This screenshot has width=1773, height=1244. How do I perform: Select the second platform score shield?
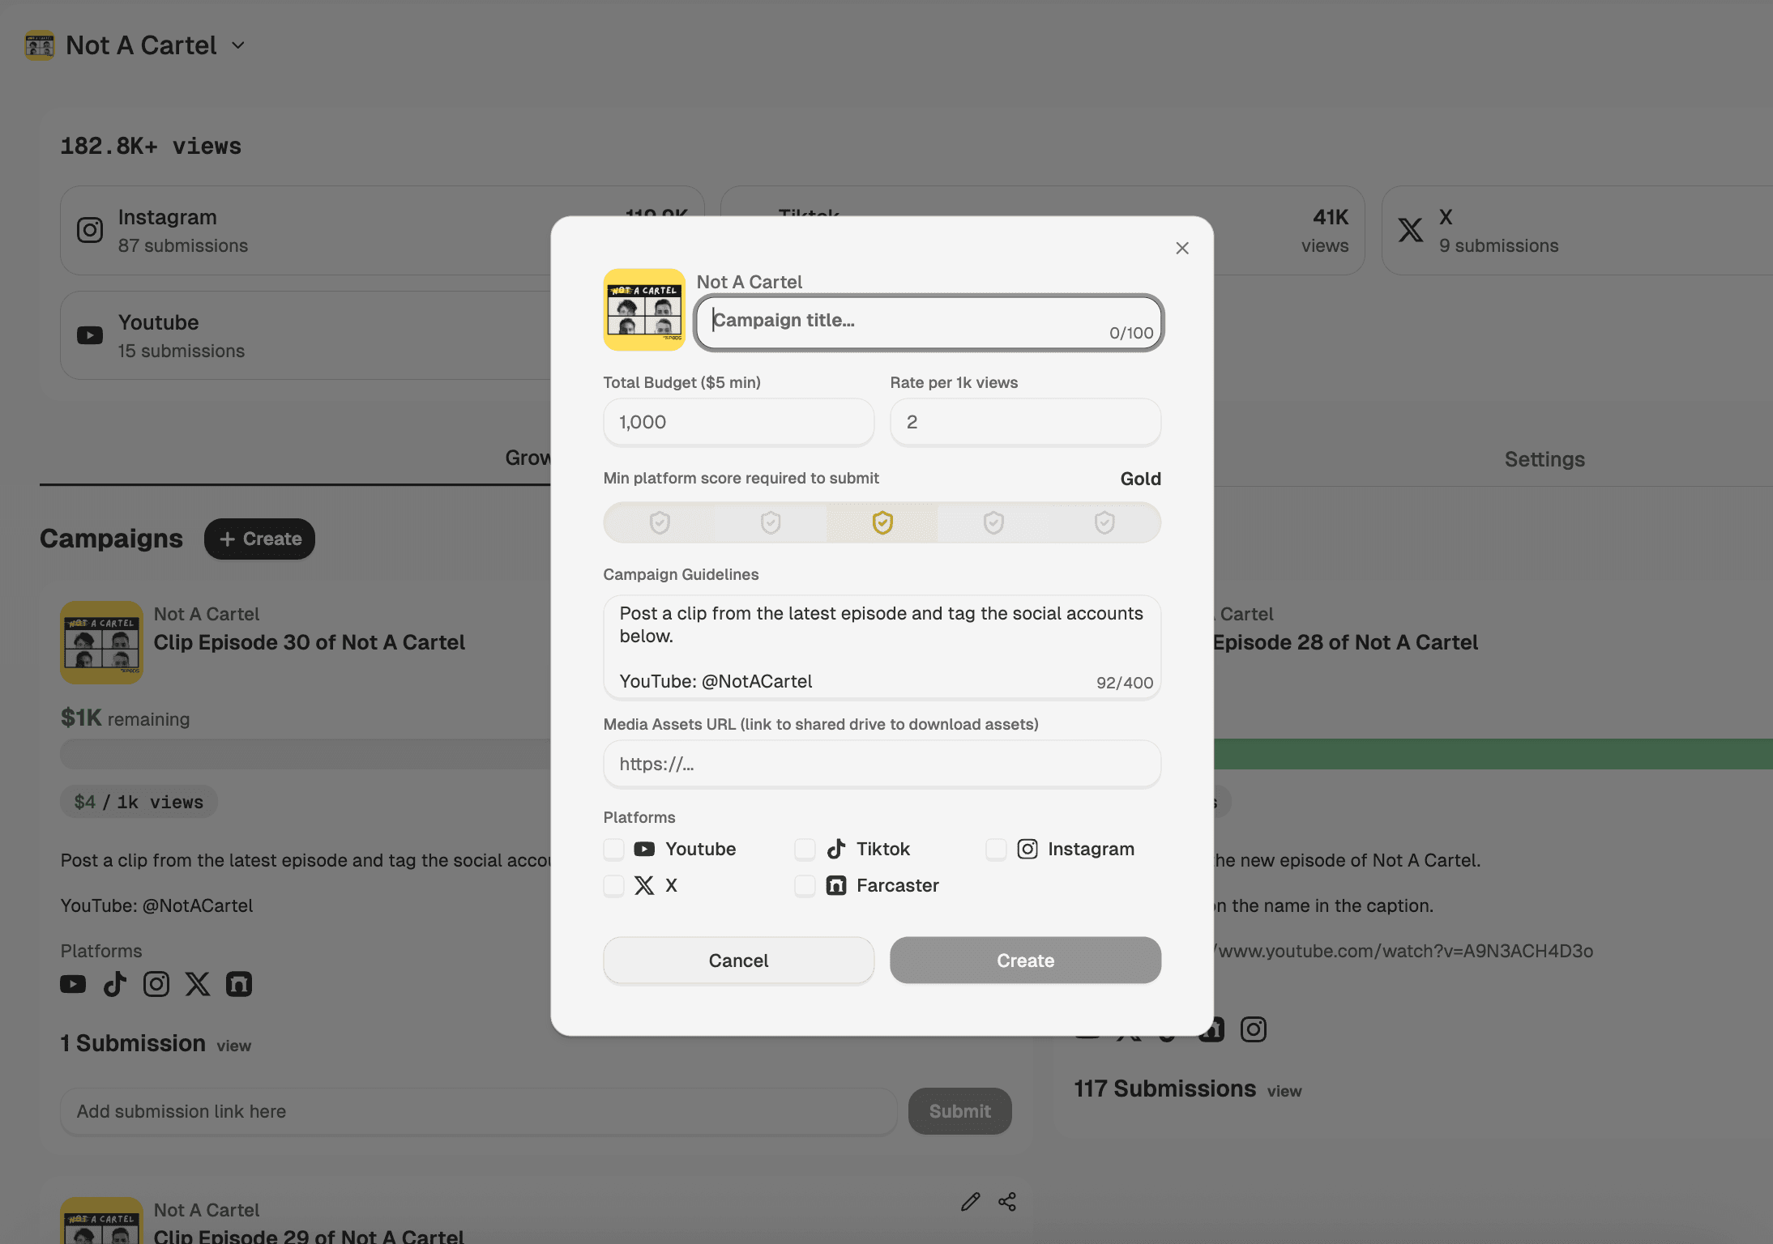coord(771,522)
